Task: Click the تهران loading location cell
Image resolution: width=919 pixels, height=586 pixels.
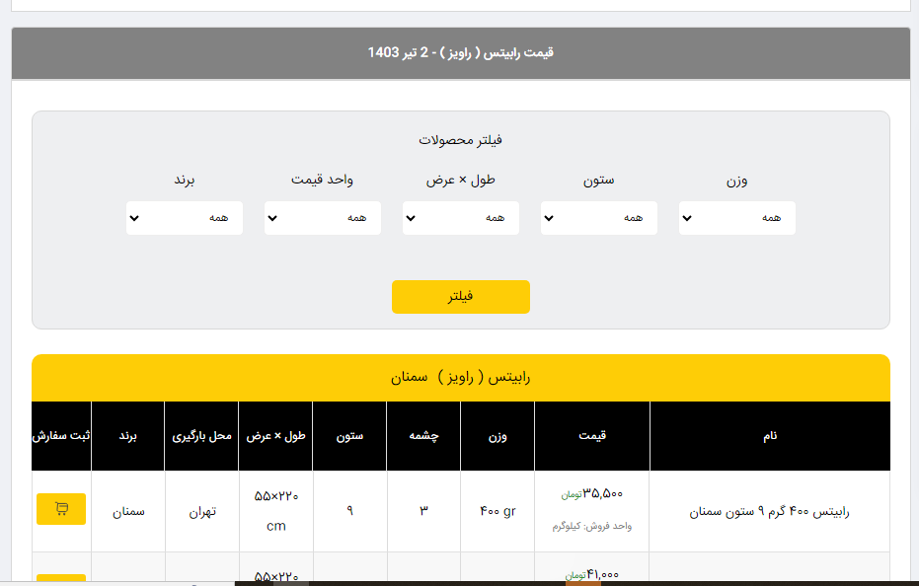Action: pyautogui.click(x=201, y=512)
